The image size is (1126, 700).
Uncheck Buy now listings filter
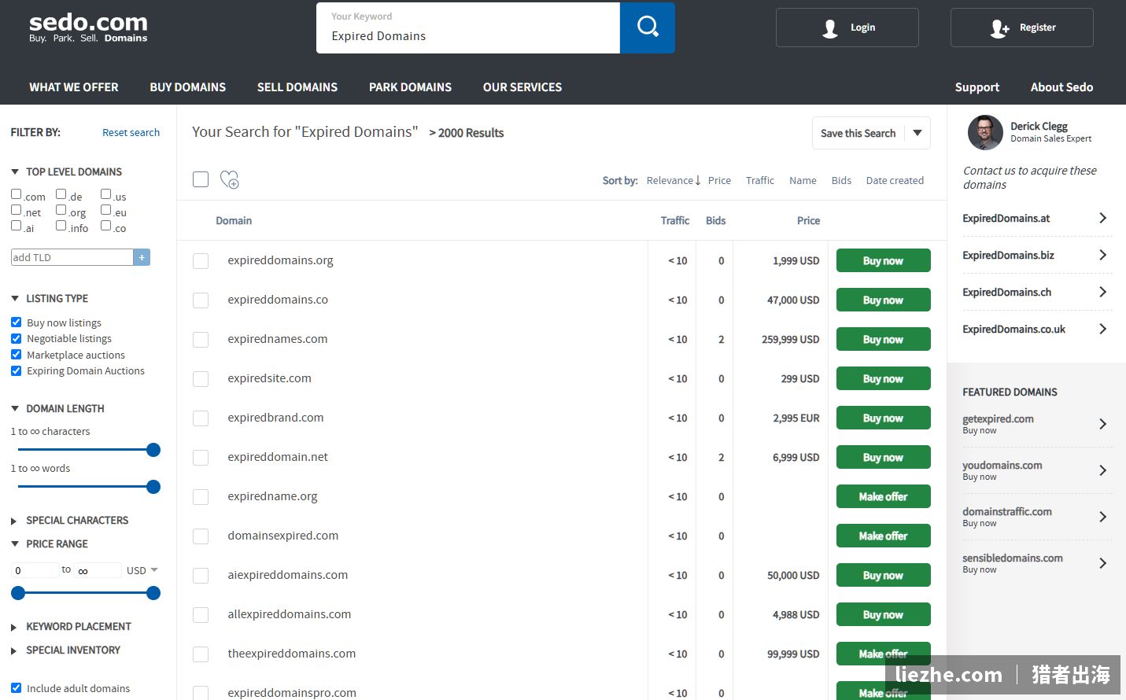[16, 322]
